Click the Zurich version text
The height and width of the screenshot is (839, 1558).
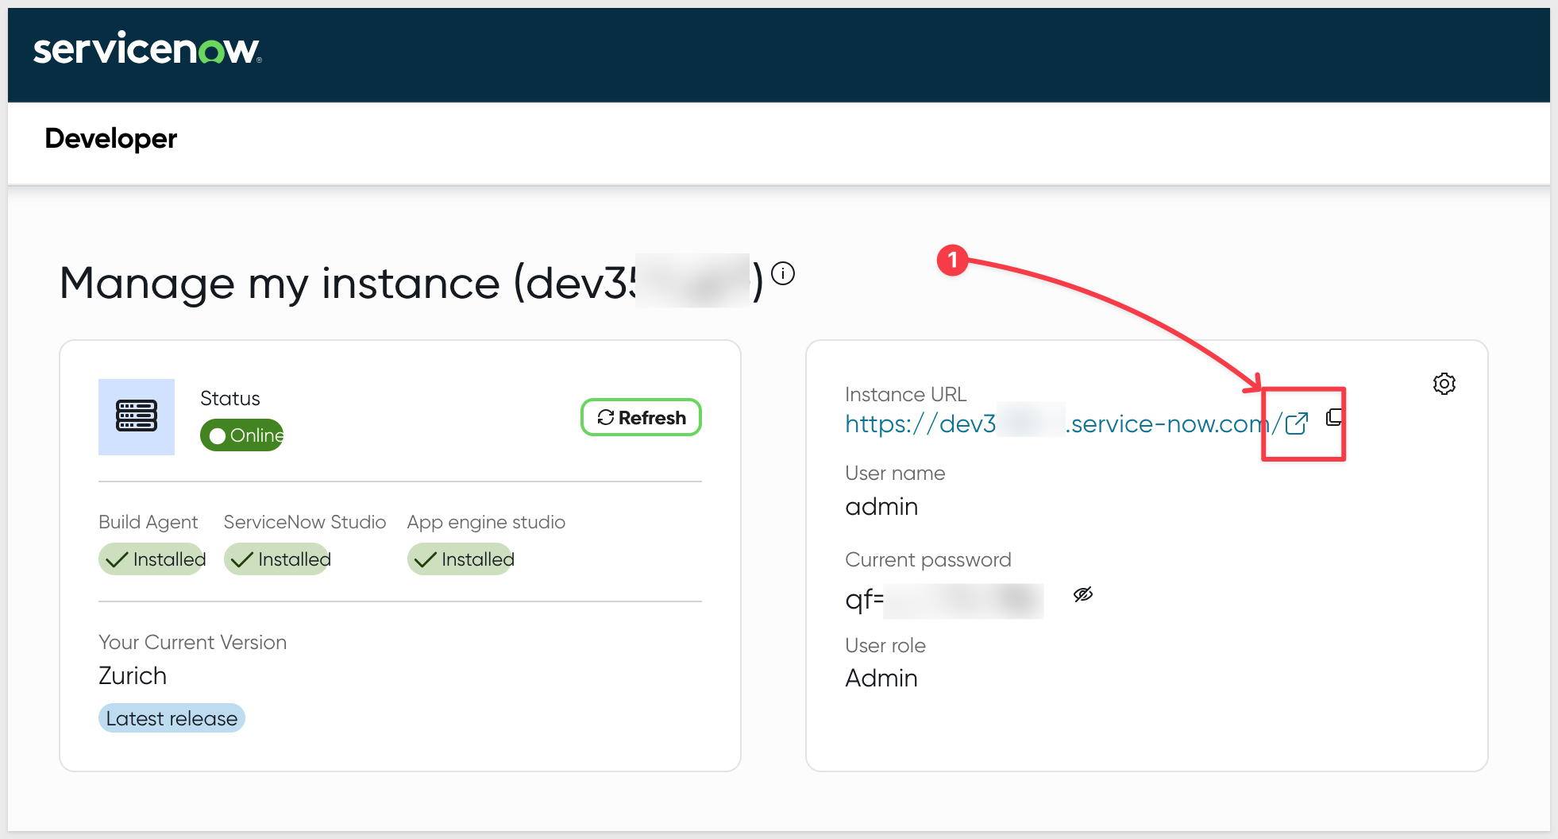point(133,676)
